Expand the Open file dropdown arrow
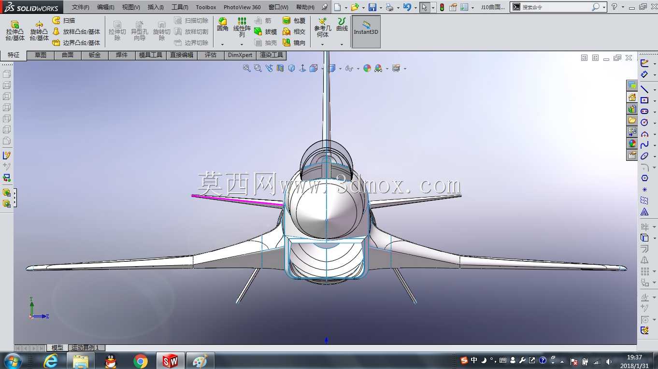This screenshot has width=658, height=369. pyautogui.click(x=363, y=8)
